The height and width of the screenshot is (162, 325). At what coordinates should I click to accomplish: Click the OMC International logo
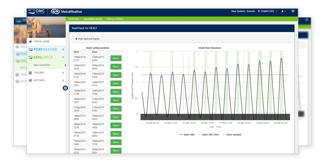point(36,12)
